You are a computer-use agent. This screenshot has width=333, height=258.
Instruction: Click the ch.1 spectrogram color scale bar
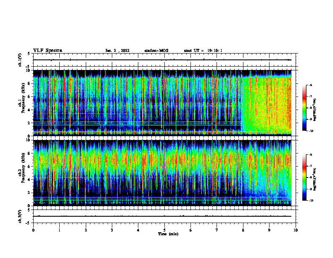pos(304,108)
